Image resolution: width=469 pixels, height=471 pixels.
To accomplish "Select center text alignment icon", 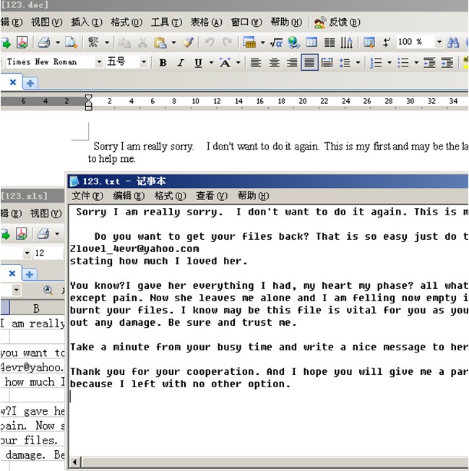I will [274, 63].
